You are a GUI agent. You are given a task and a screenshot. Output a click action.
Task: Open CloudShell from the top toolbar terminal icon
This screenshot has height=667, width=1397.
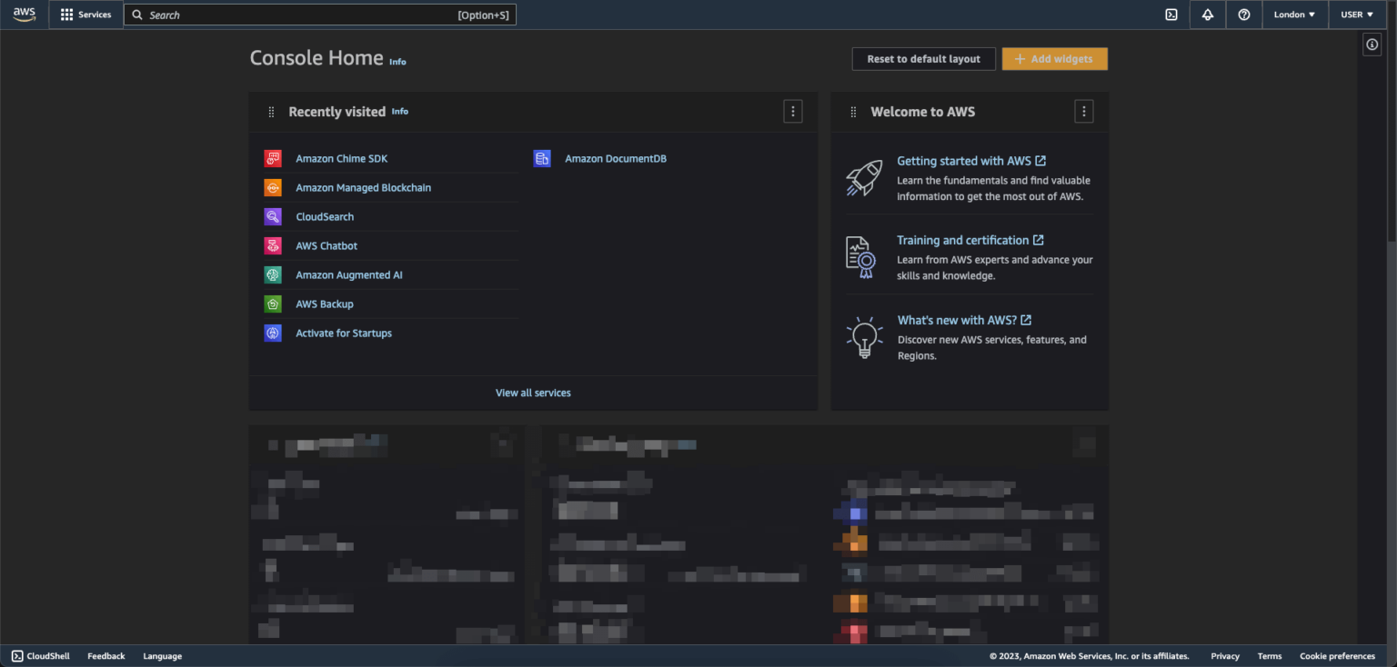(1171, 15)
